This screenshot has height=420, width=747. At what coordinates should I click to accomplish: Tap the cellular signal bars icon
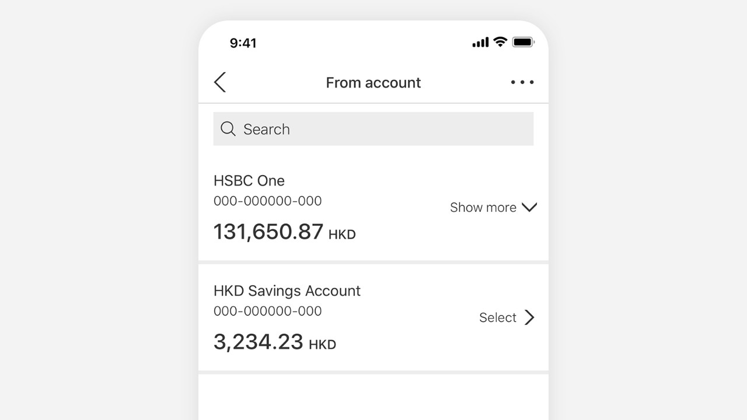click(x=480, y=42)
